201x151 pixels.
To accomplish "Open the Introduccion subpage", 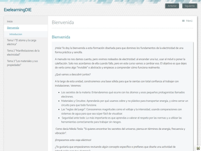I will coord(16,34).
